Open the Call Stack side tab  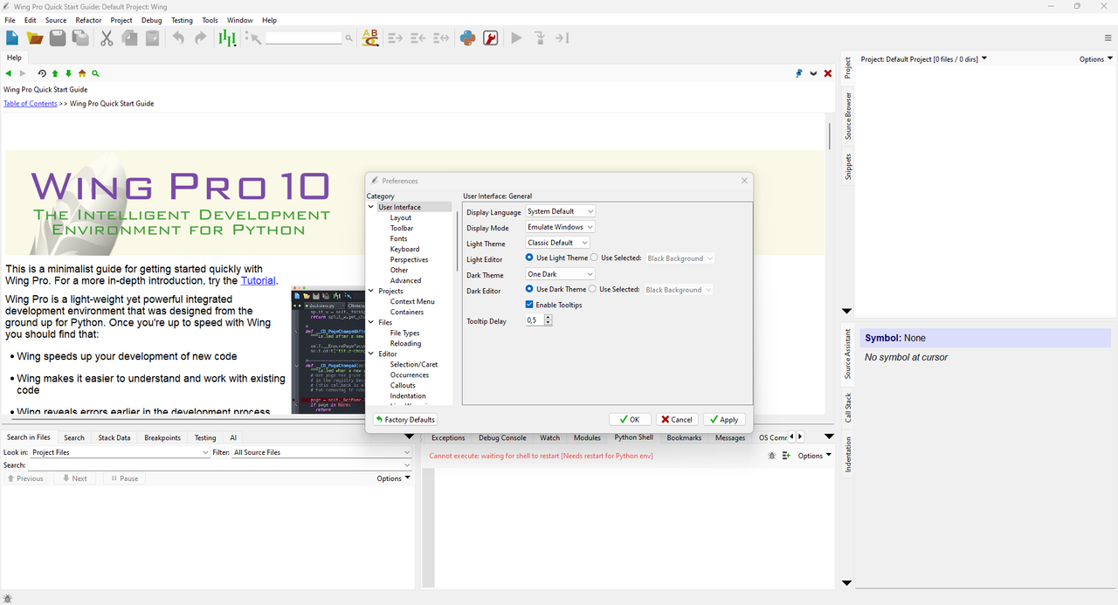tap(847, 409)
